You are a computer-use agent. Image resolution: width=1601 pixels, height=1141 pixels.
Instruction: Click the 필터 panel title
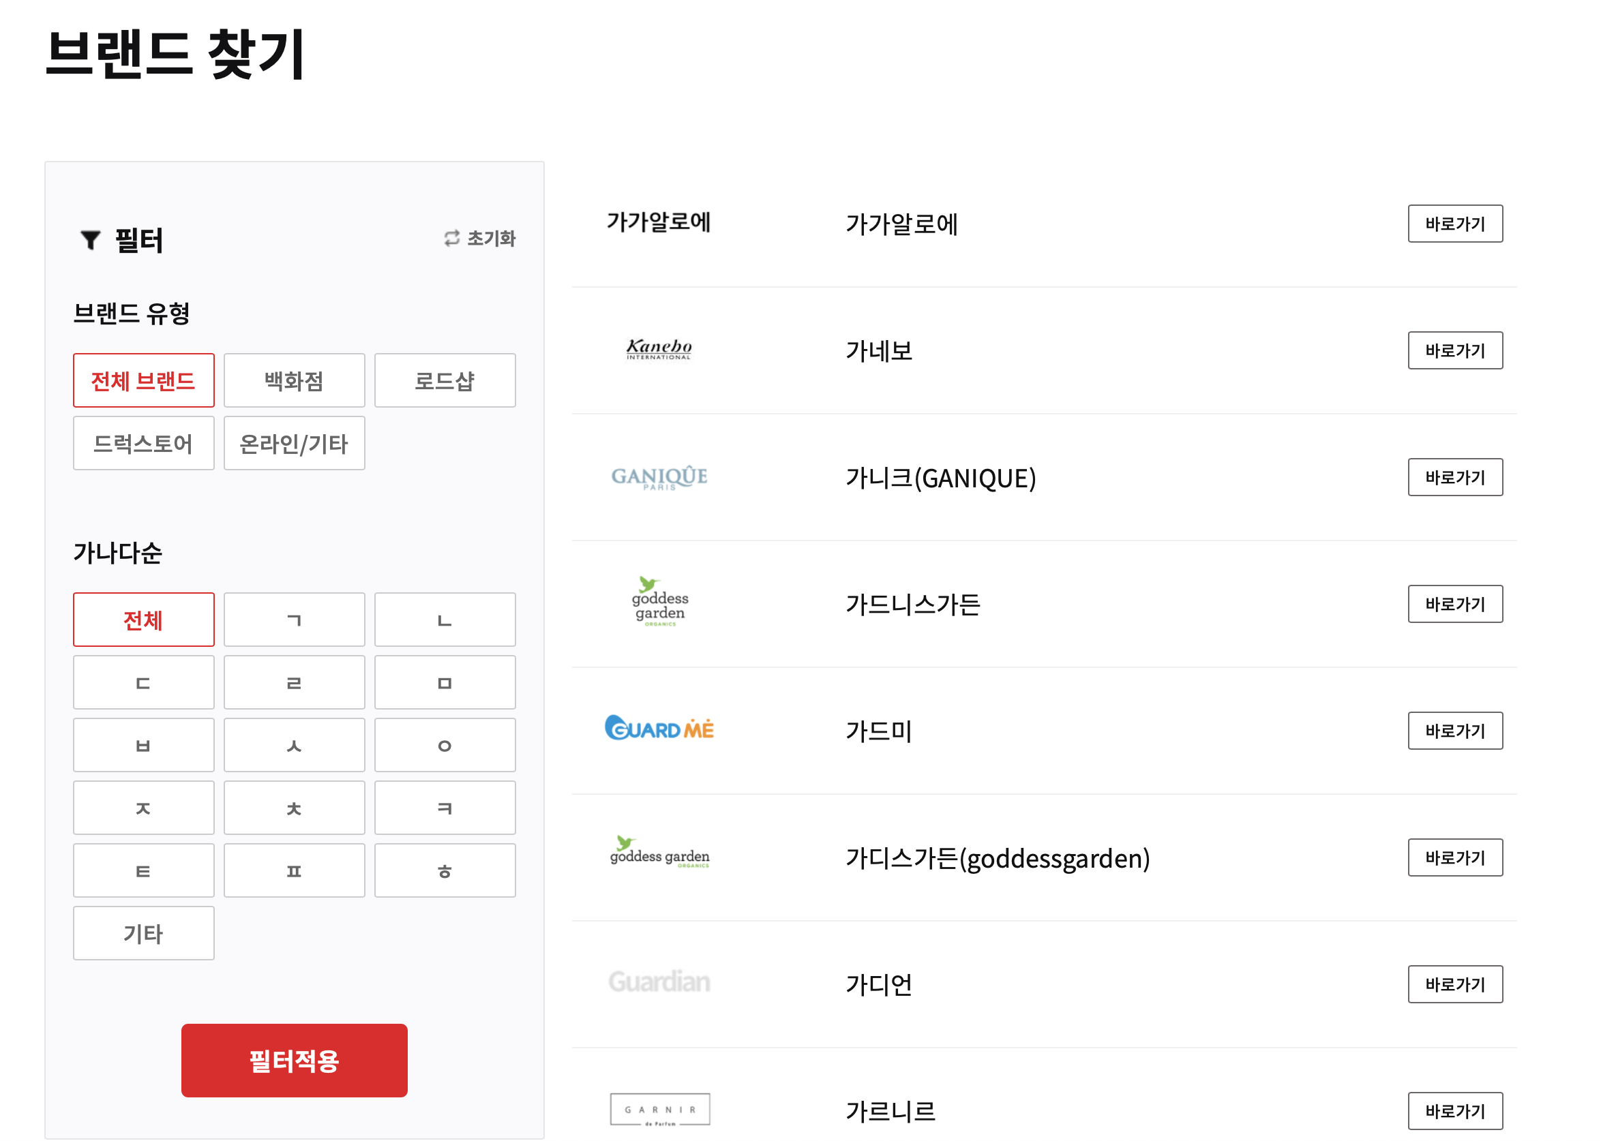click(138, 241)
